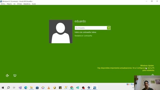Viewport: 160px width, 90px height.
Task: Open VirtualBox Manager cube icon in taskbar
Action: 89,87
